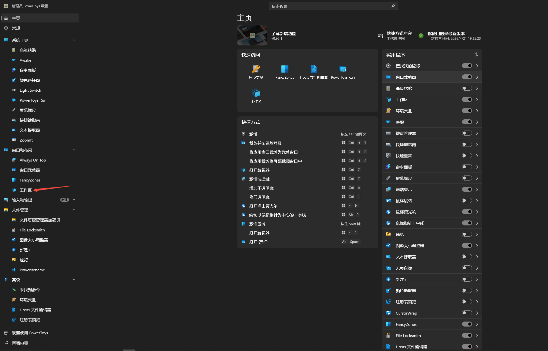Click the 快捷方式冲突 keyboard icon

tap(380, 36)
